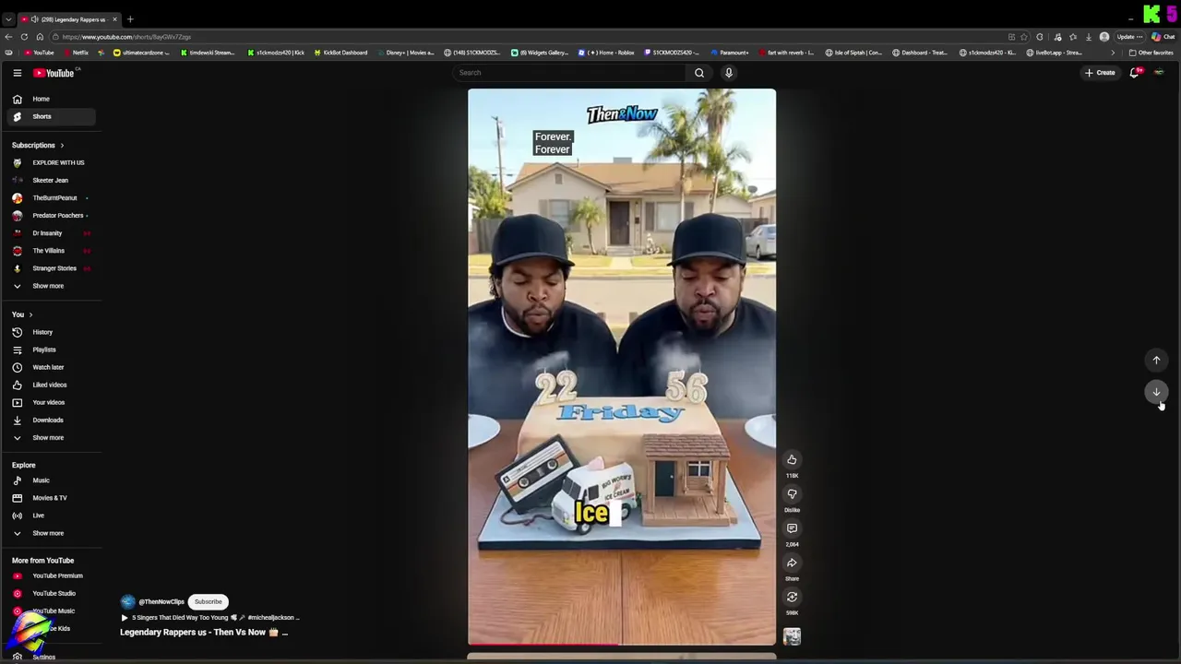The height and width of the screenshot is (664, 1181).
Task: Open the Short's comments
Action: [792, 528]
